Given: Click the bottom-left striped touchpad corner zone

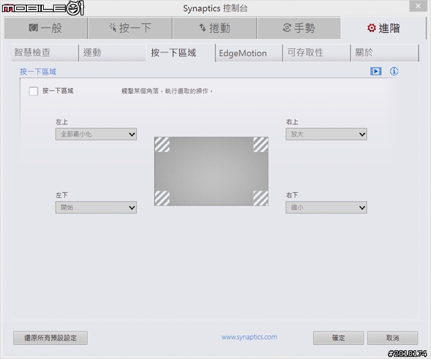Looking at the screenshot, I should 162,198.
